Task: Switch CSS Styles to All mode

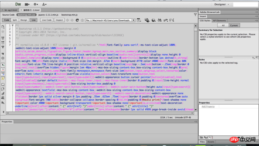Action: tap(223, 25)
